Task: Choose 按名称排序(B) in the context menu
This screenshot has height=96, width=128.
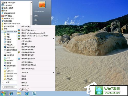Action: click(26, 27)
